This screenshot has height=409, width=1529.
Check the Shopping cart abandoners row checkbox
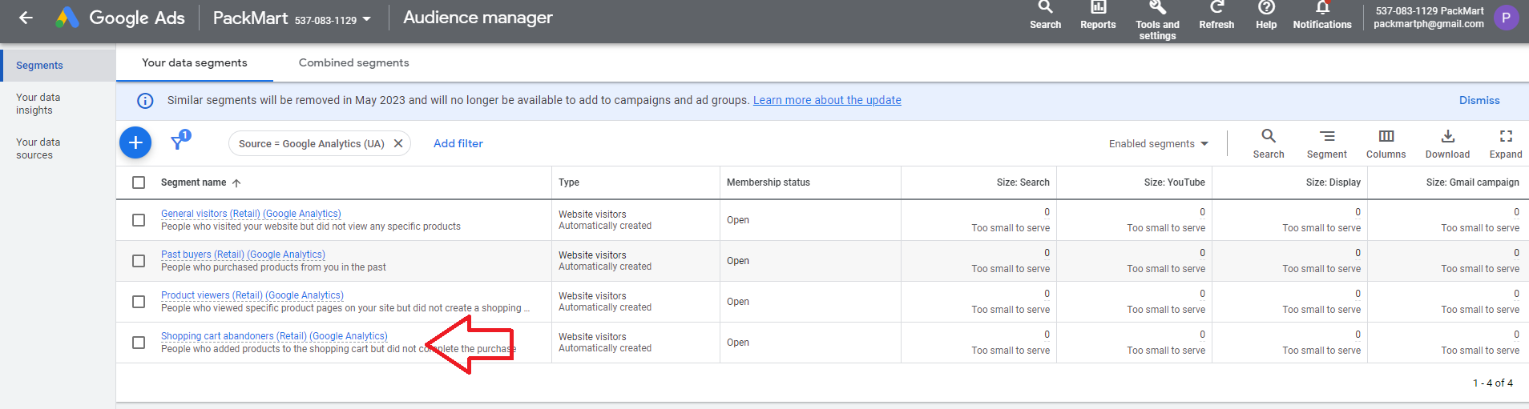point(139,343)
